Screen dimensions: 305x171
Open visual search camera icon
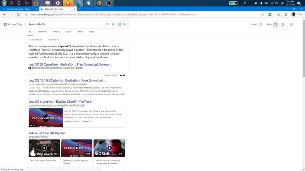tap(119, 24)
